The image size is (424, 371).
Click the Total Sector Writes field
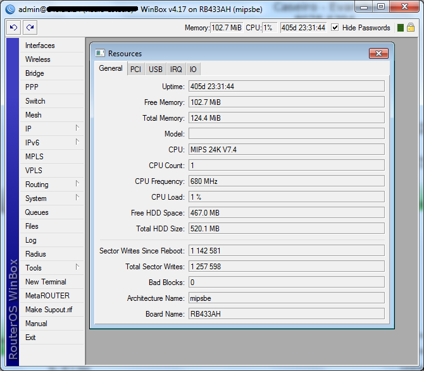287,267
